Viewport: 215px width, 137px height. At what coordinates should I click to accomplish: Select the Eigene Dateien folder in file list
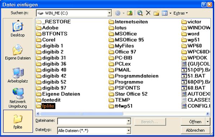[x=58, y=94]
